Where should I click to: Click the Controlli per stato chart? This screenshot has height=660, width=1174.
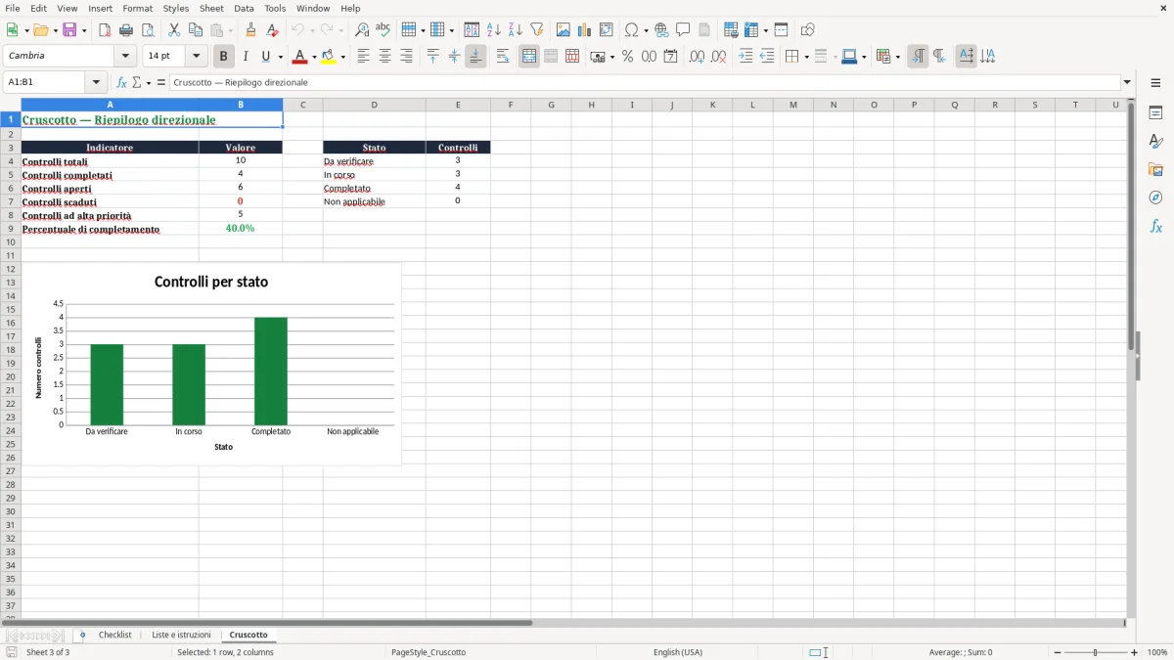coord(210,364)
